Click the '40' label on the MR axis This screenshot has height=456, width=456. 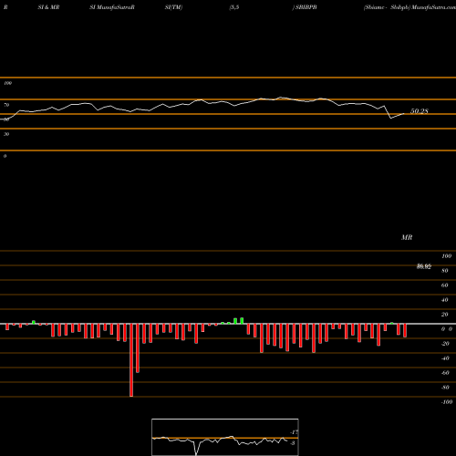tap(445, 300)
